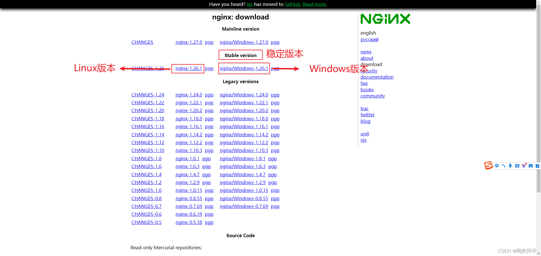
Task: Follow the GitHub link in the banner
Action: click(292, 4)
